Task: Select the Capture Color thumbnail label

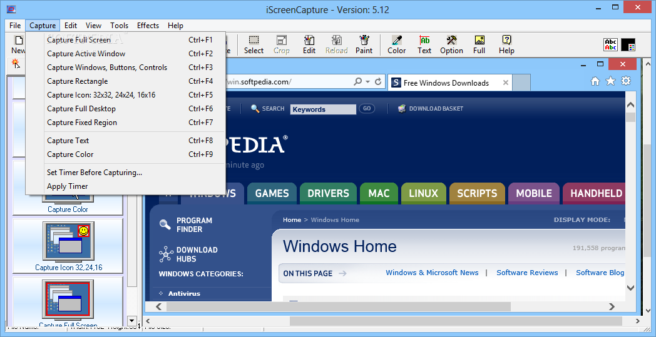Action: tap(68, 209)
